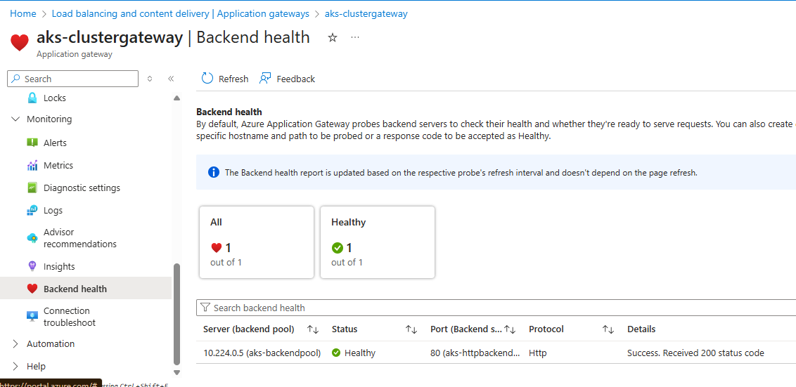This screenshot has width=796, height=387.
Task: Open Advisor recommendations menu item
Action: pos(80,238)
